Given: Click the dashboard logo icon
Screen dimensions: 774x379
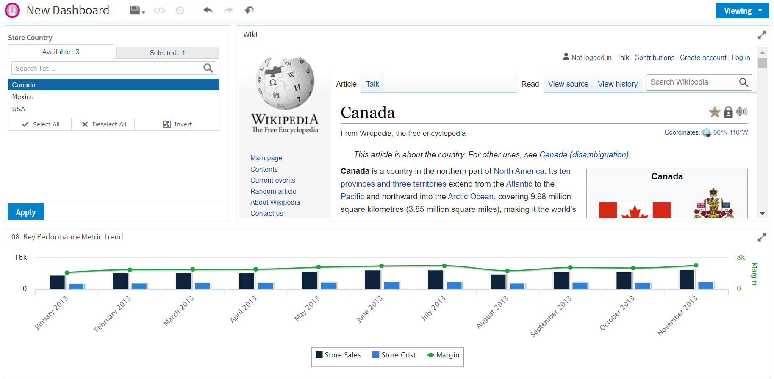Looking at the screenshot, I should (x=12, y=10).
